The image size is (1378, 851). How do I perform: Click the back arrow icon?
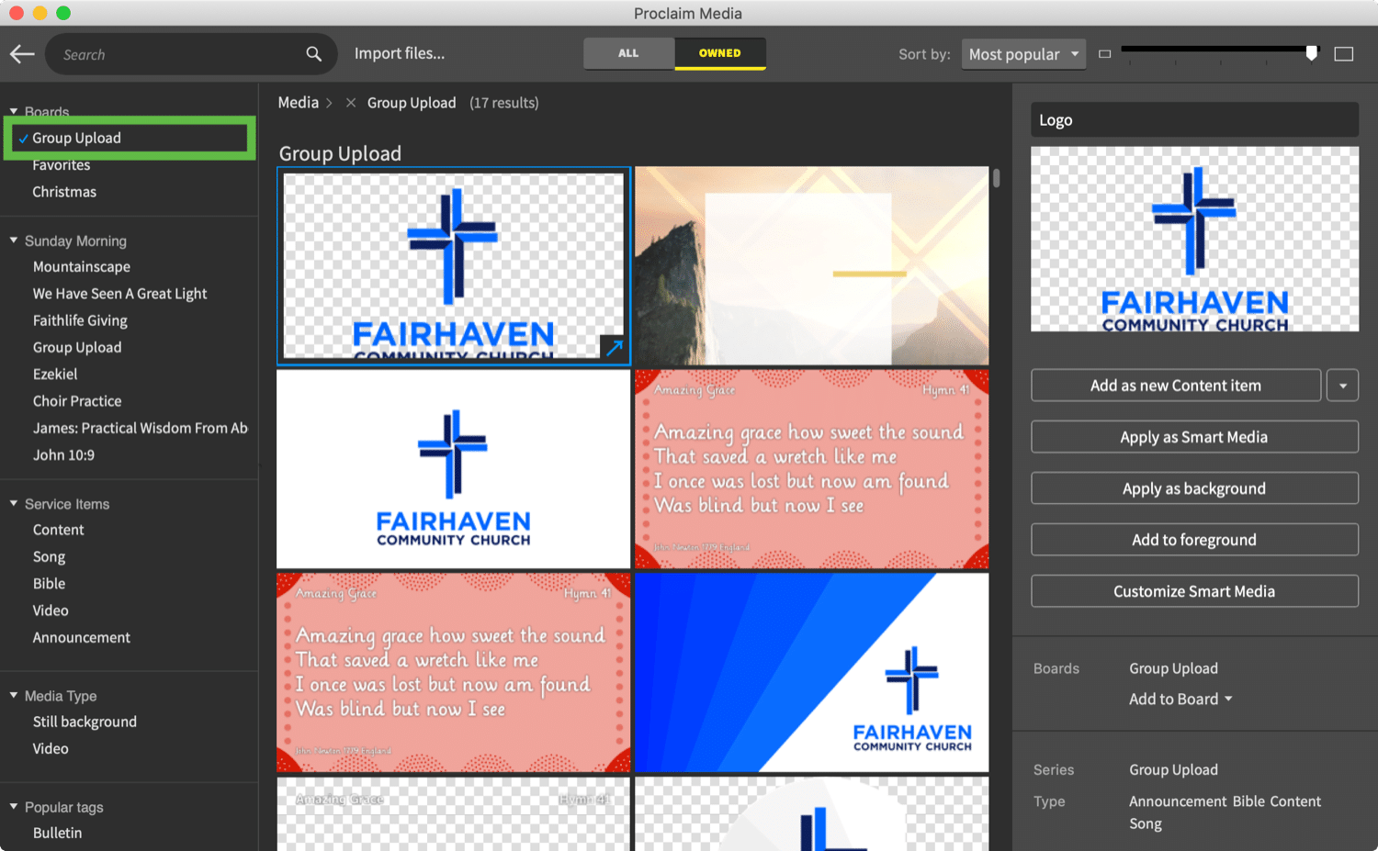tap(22, 54)
